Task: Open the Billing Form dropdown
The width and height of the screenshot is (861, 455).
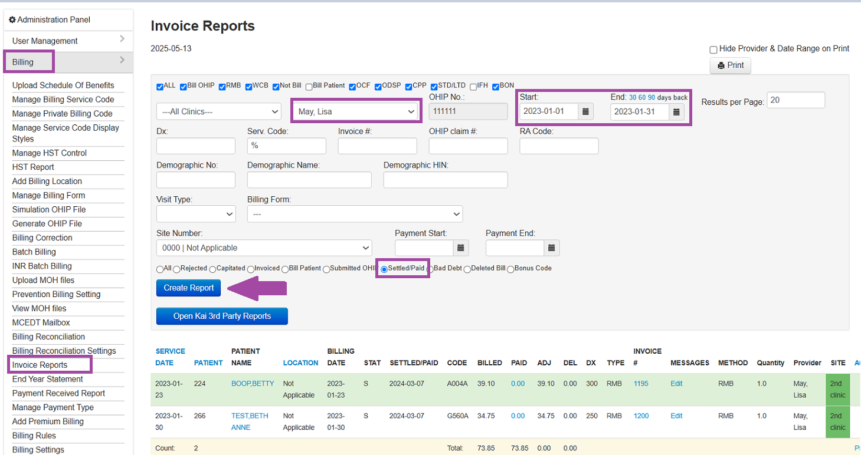Action: pyautogui.click(x=355, y=214)
